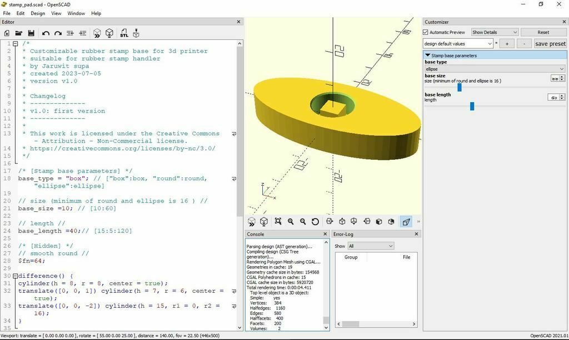Open the file with the folder icon
Image resolution: width=569 pixels, height=340 pixels.
pyautogui.click(x=19, y=33)
